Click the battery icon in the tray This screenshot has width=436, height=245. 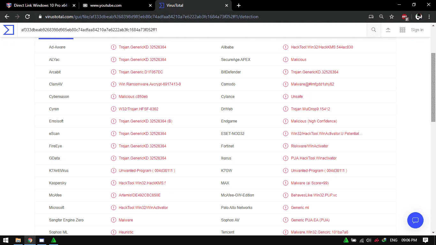tap(354, 240)
